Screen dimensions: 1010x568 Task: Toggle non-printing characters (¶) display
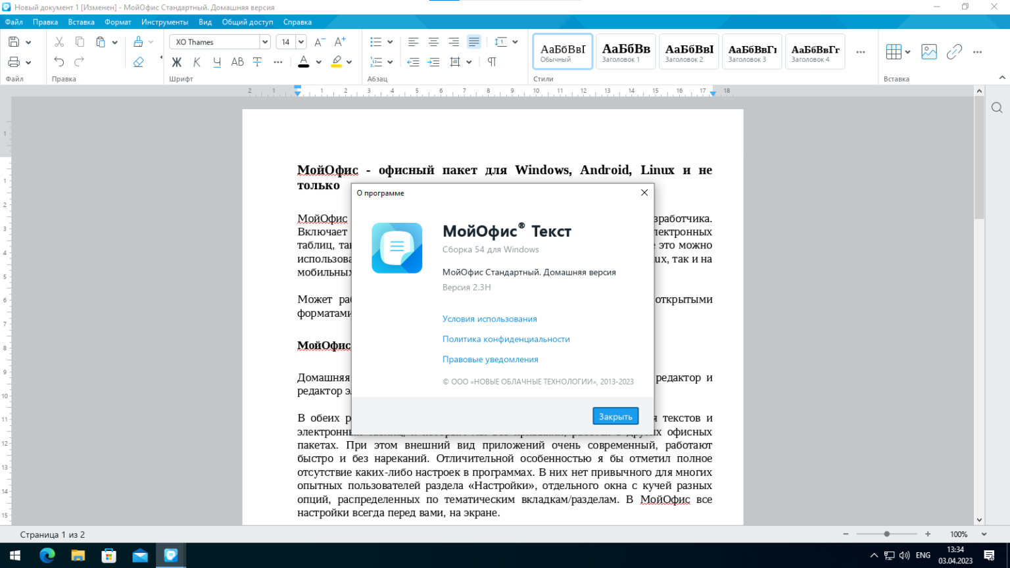point(492,62)
